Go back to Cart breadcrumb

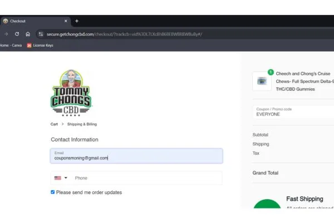tap(54, 124)
